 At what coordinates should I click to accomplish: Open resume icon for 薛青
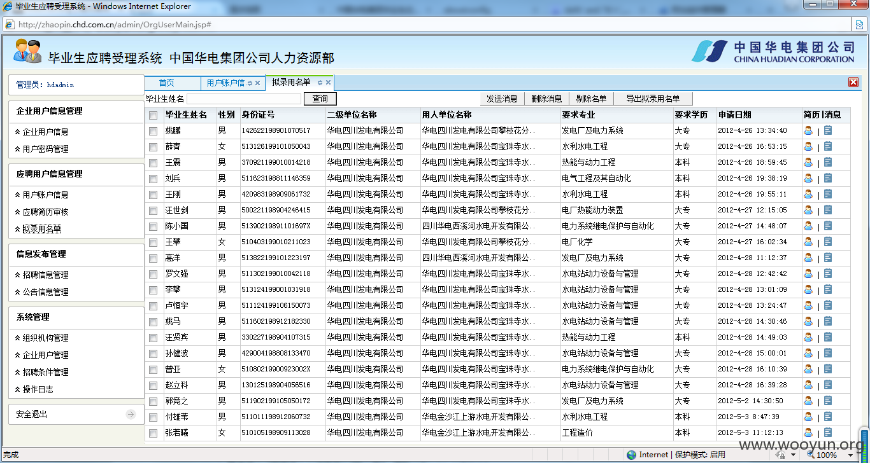tap(808, 146)
